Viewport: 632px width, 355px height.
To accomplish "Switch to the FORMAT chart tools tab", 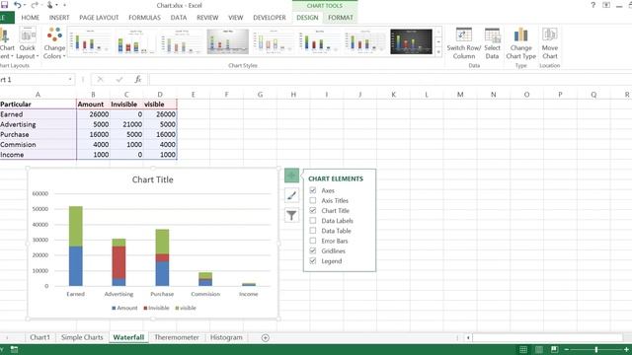I will point(340,18).
